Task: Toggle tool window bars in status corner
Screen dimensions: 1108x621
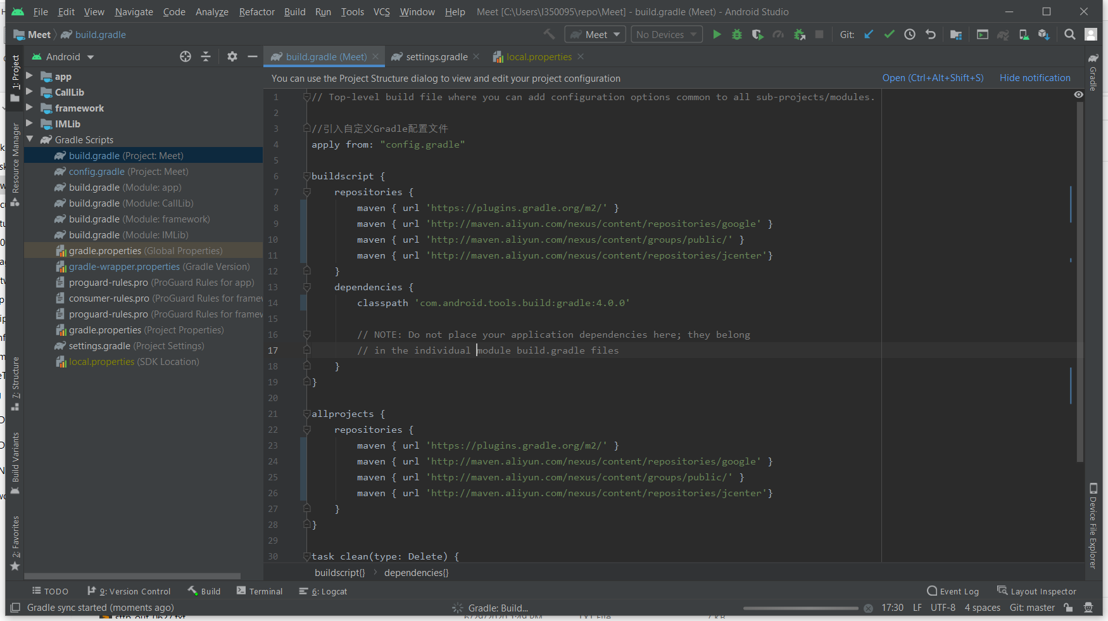Action: [x=15, y=608]
